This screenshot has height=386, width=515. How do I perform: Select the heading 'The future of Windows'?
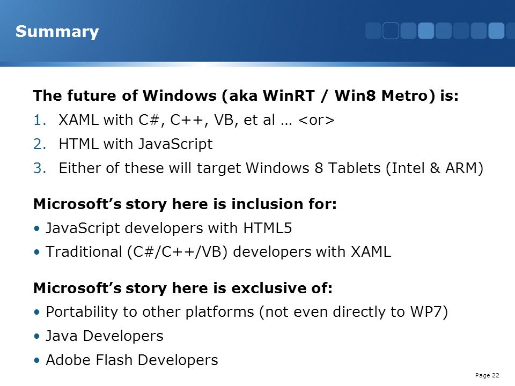pyautogui.click(x=246, y=96)
